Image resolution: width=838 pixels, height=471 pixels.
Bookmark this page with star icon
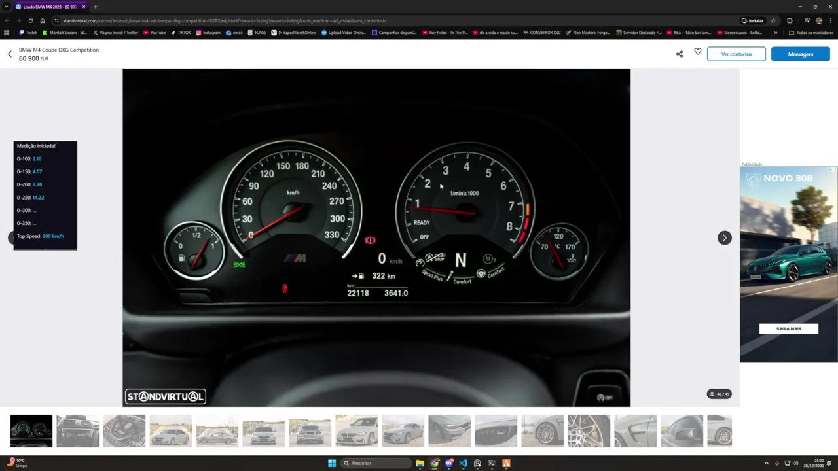[773, 20]
